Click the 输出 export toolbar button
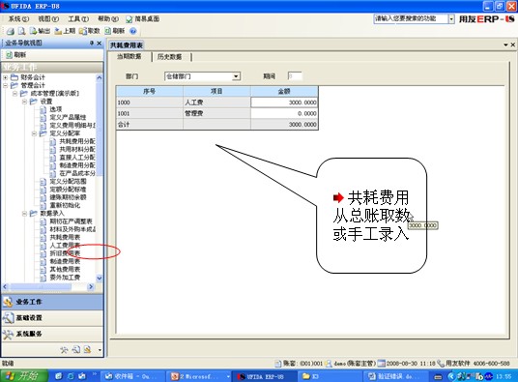The image size is (518, 382). point(40,31)
